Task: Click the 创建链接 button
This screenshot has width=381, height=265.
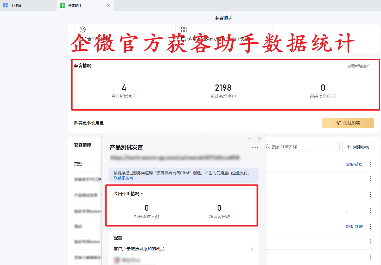Action: [358, 147]
